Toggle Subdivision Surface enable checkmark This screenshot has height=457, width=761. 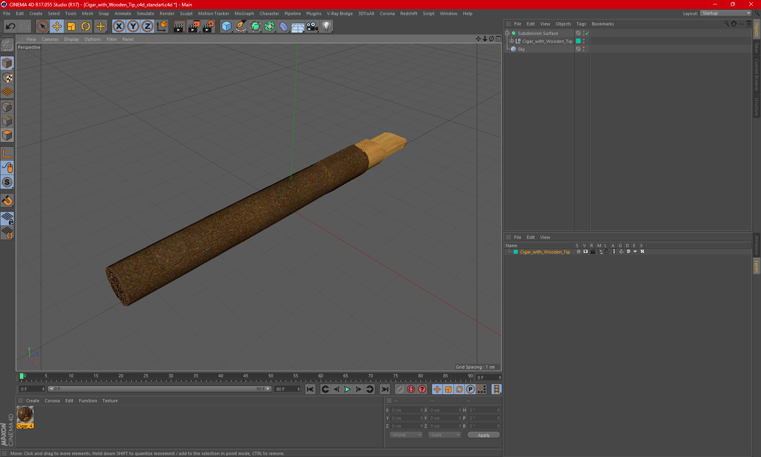point(587,33)
